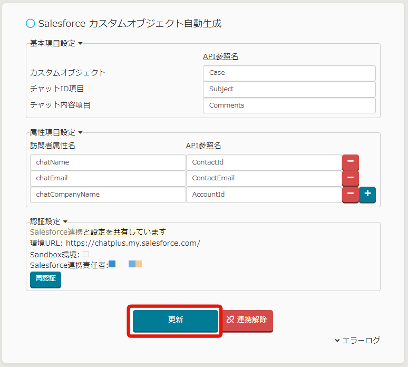Click the 再認証 button

45,279
